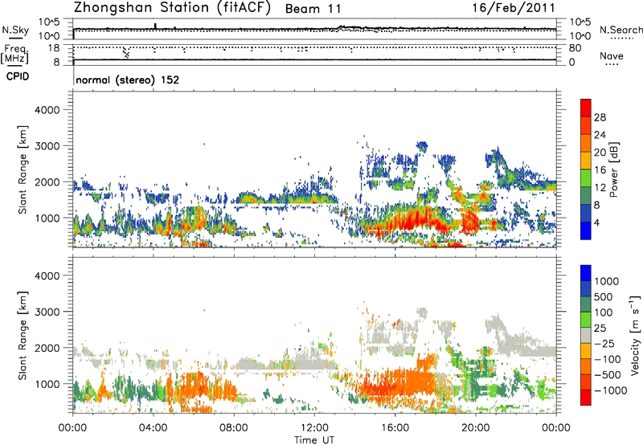Select the CPID row label

tap(18, 76)
